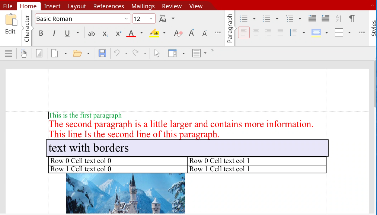
Task: Show paragraph formatting marks
Action: click(351, 18)
